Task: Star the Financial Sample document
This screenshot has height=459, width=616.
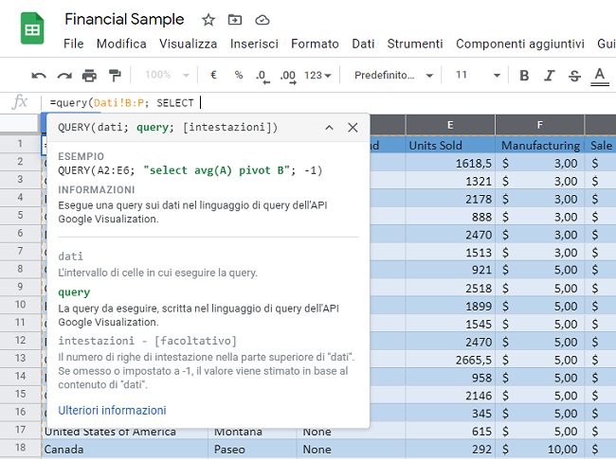Action: coord(208,20)
